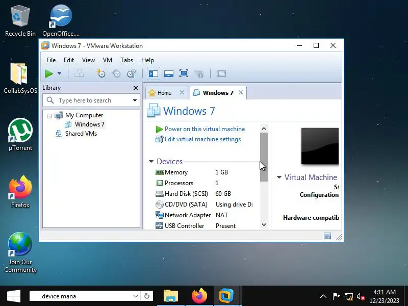
Task: Open Firefox from the taskbar
Action: pos(199,296)
